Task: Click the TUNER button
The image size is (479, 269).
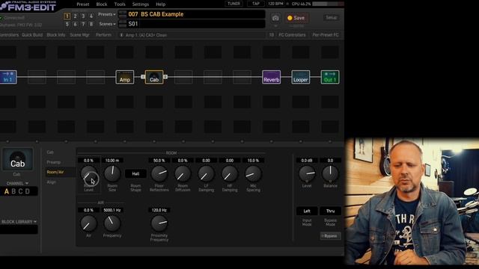Action: pos(234,4)
